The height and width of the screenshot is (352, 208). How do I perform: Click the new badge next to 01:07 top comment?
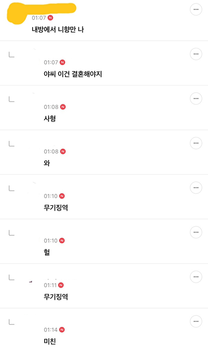point(50,18)
